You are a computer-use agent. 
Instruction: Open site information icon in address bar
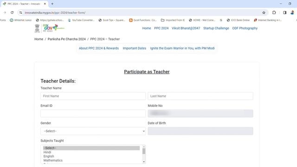[x=21, y=13]
